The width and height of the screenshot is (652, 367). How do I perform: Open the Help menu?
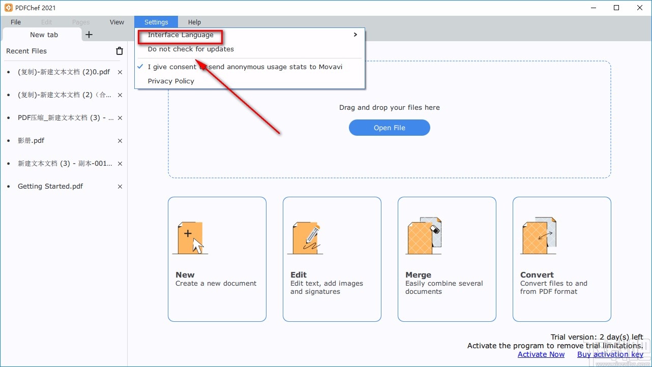(194, 22)
